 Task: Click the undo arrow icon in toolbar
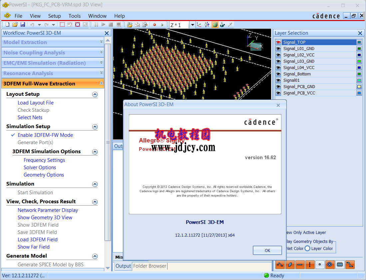32,25
